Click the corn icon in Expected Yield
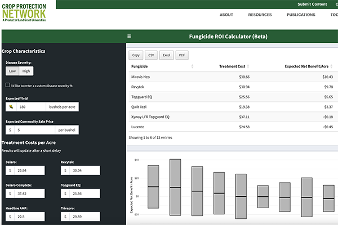The height and width of the screenshot is (225, 338). click(x=11, y=107)
